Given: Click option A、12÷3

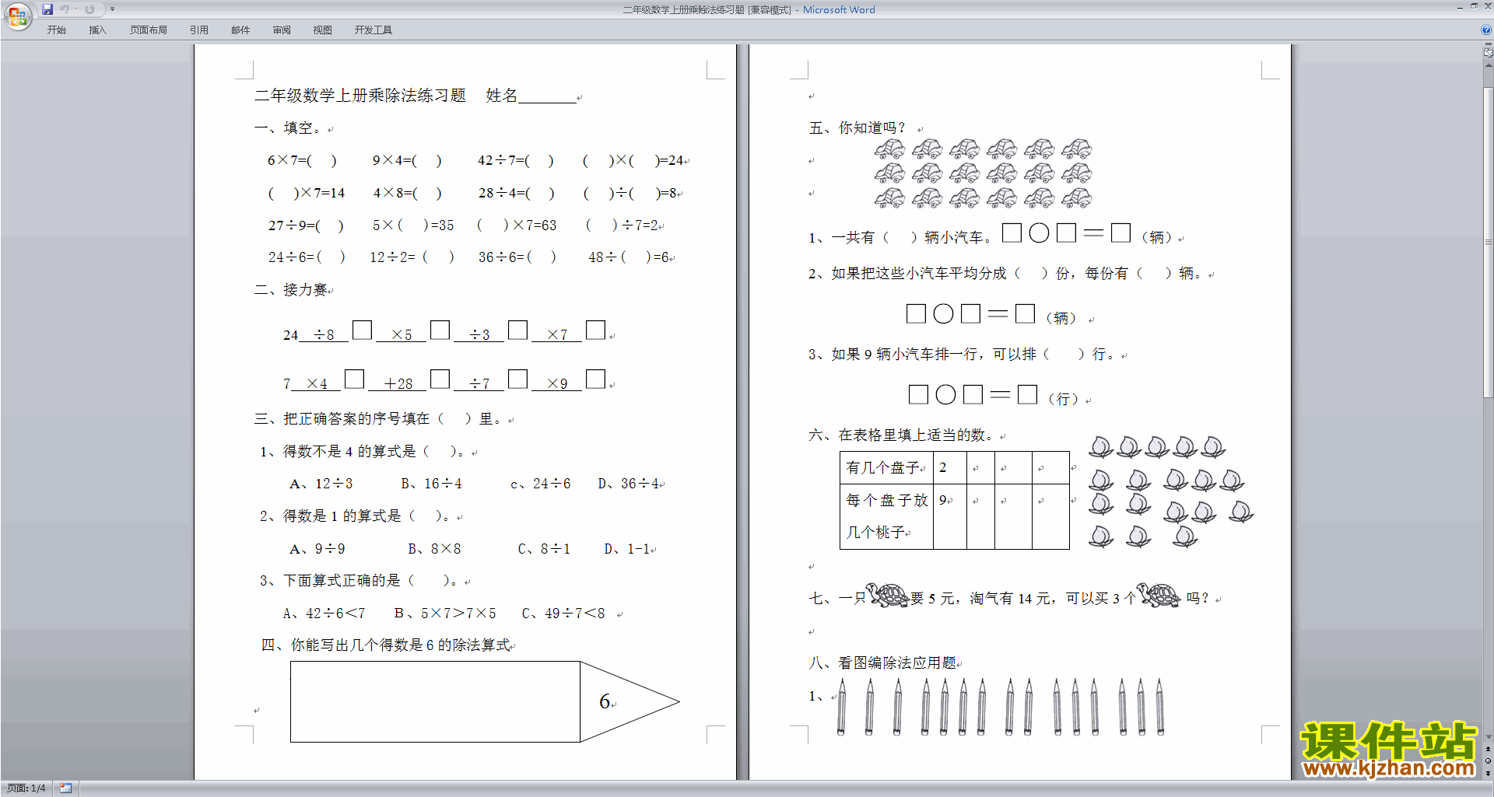Looking at the screenshot, I should pyautogui.click(x=321, y=484).
